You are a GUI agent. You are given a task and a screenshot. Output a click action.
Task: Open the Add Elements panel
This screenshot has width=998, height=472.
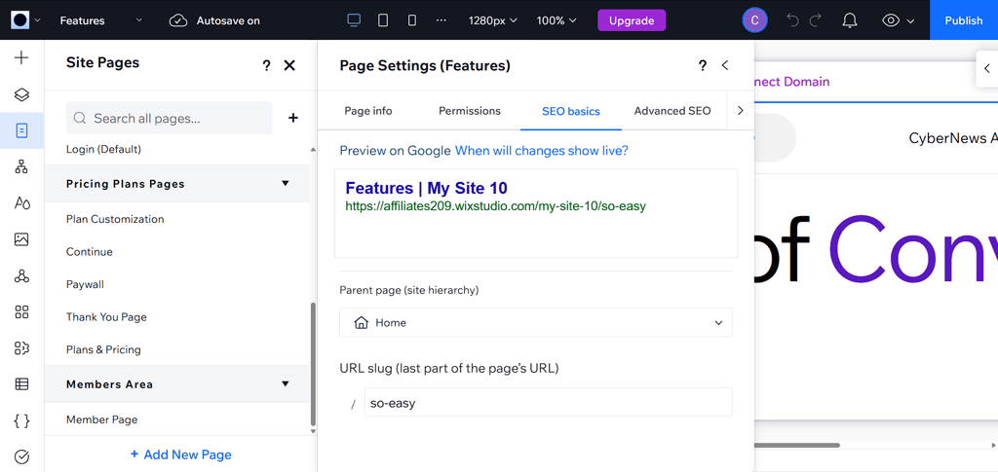(21, 58)
